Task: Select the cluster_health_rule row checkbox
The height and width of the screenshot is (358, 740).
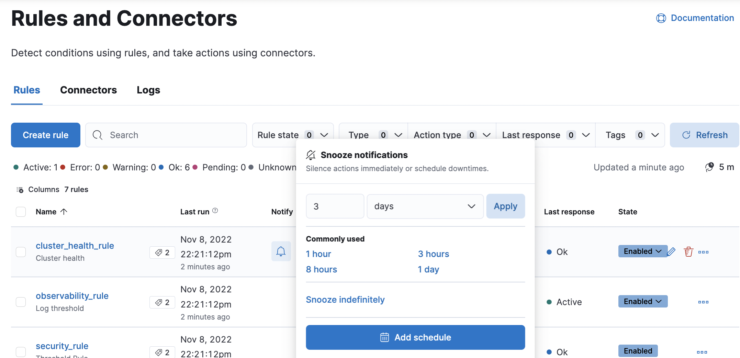Action: pos(21,252)
